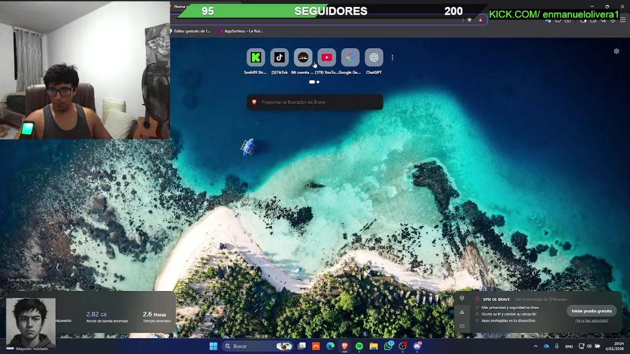Click the taskbar Buscar search box
The height and width of the screenshot is (354, 630).
click(257, 346)
